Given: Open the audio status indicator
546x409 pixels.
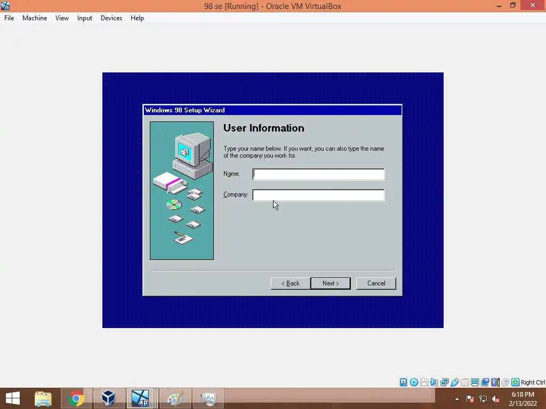Looking at the screenshot, I should [x=434, y=382].
